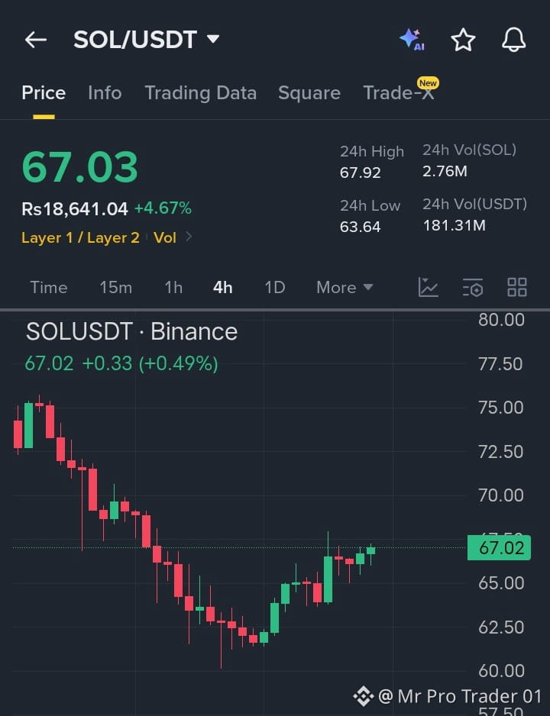
Task: Click the 24h High value 67.92
Action: [361, 173]
